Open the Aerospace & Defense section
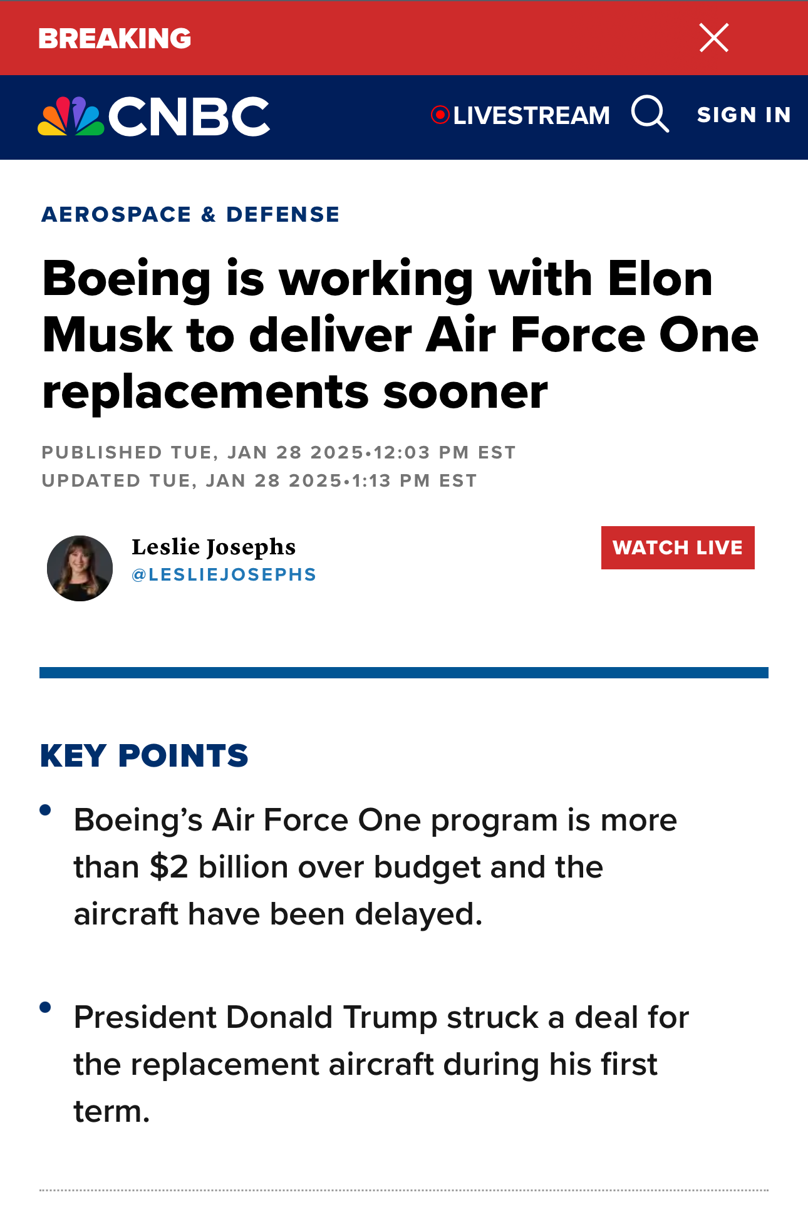This screenshot has height=1217, width=808. point(190,214)
